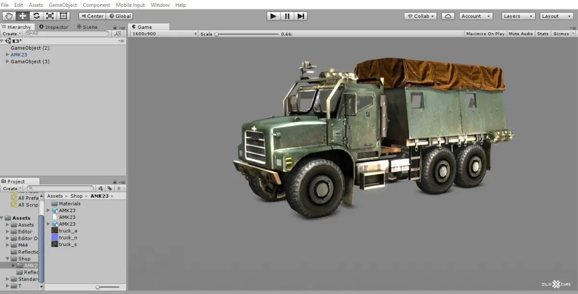
Task: Open the Project panel options menu
Action: click(122, 182)
